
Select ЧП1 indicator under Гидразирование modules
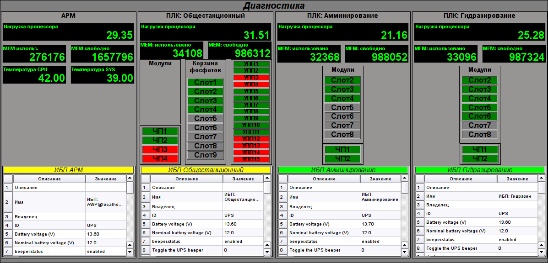tap(479, 149)
